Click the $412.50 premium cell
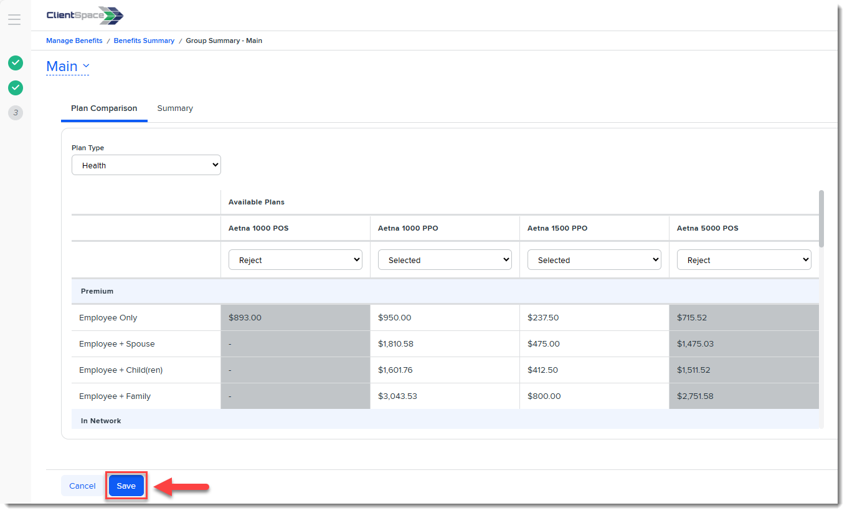 point(594,370)
